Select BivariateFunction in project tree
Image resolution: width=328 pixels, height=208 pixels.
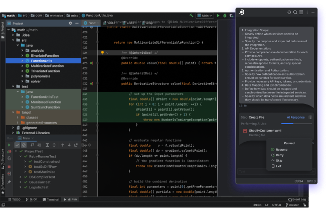click(45, 55)
